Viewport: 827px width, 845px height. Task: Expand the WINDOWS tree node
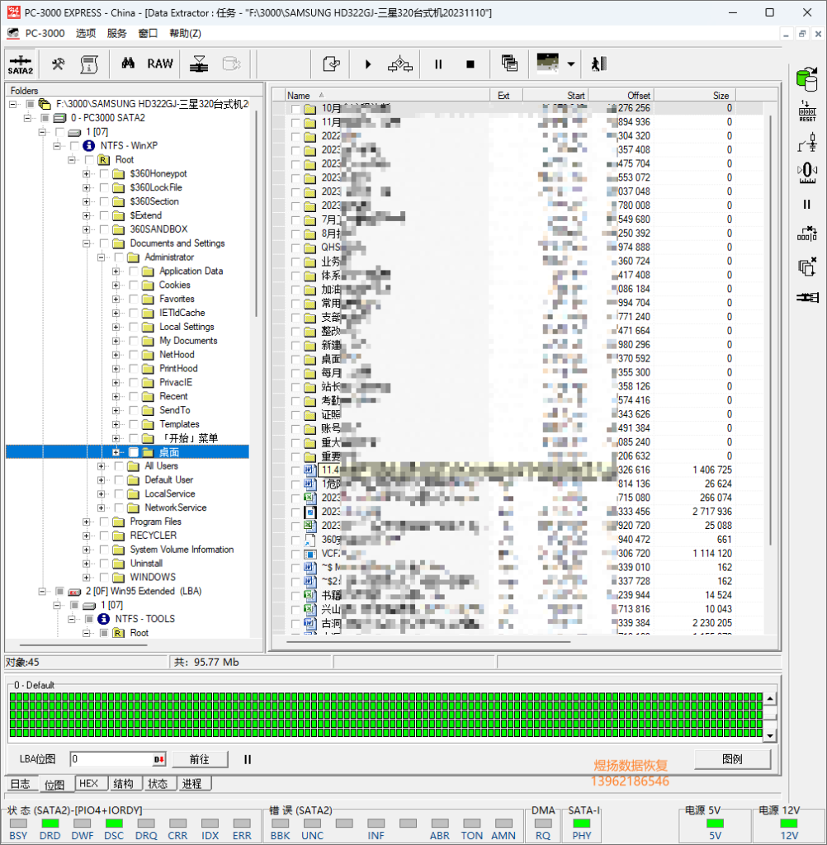pyautogui.click(x=87, y=577)
